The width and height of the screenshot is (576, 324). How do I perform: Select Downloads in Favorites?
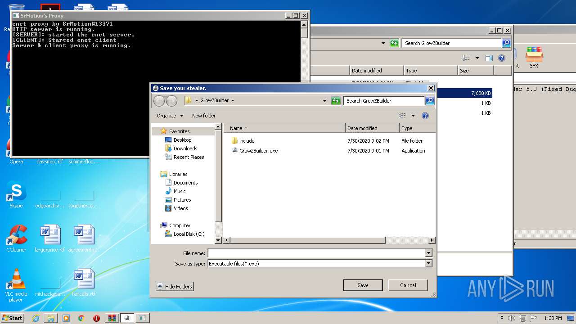pos(185,148)
